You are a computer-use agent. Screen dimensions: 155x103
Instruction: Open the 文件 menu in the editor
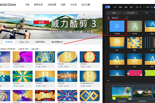click(115, 7)
